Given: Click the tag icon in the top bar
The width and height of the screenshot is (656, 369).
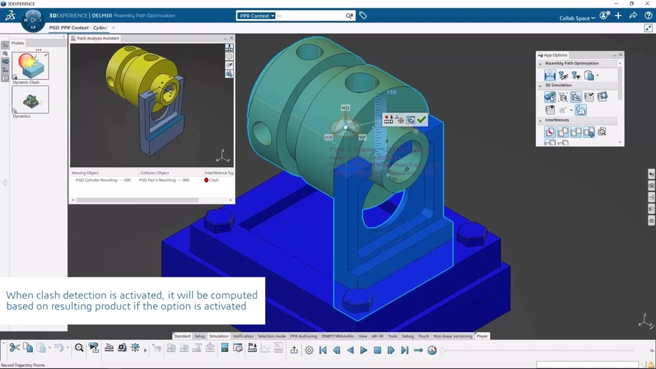Looking at the screenshot, I should (x=363, y=16).
